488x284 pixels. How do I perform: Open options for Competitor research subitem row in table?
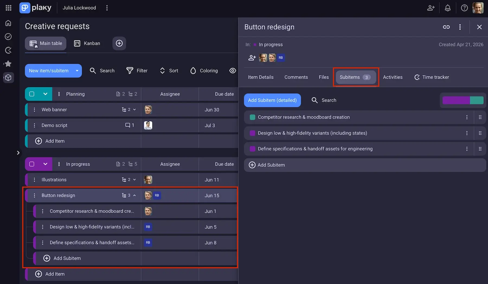tap(43, 211)
